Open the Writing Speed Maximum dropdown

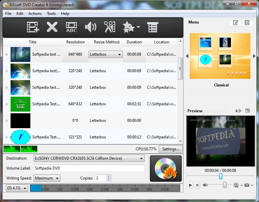click(47, 178)
